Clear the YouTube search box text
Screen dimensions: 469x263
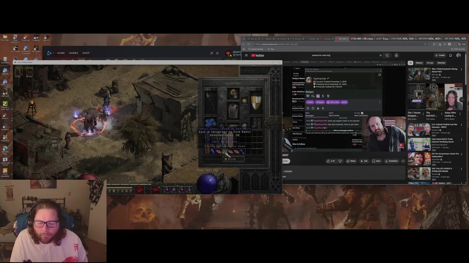[380, 56]
